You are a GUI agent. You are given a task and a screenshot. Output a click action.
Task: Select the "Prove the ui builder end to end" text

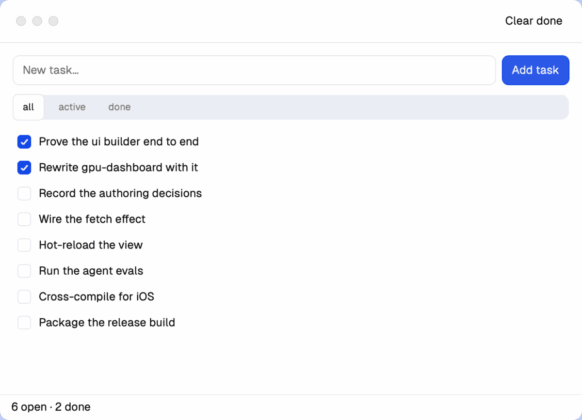coord(119,142)
